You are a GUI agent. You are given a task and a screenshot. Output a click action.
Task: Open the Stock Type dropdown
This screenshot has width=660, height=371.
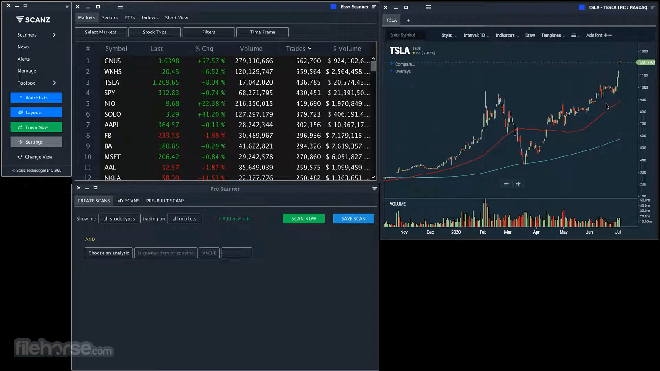[155, 32]
